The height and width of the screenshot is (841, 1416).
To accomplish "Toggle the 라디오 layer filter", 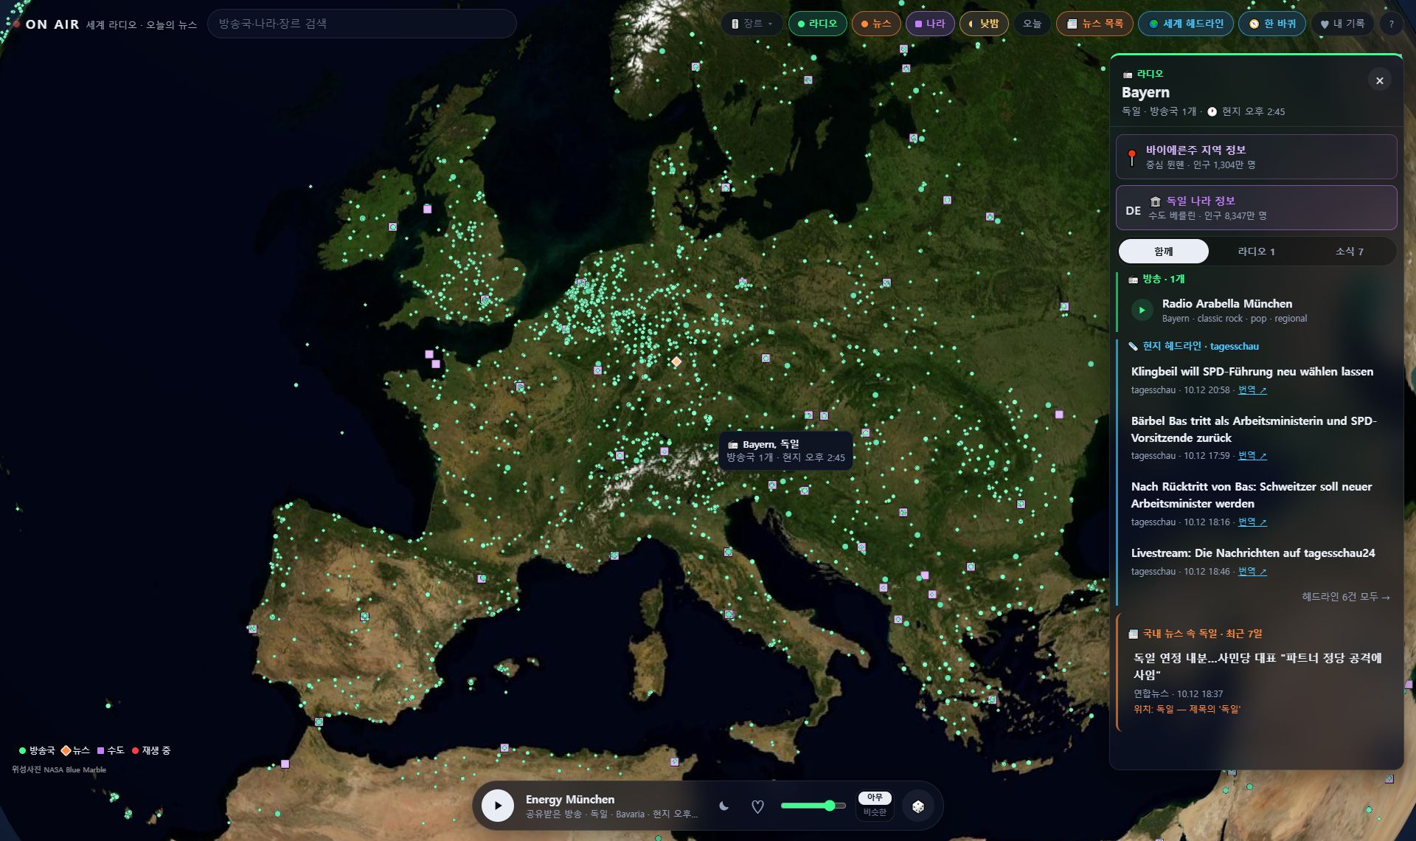I will 817,24.
